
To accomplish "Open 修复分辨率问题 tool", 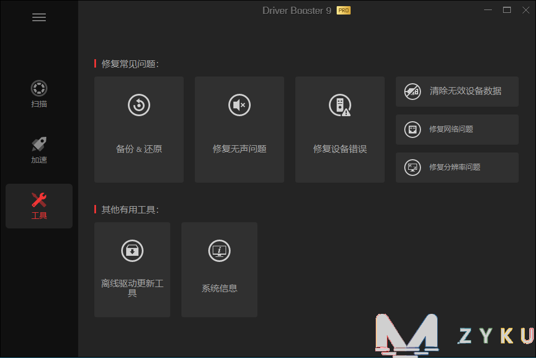I will coord(457,167).
